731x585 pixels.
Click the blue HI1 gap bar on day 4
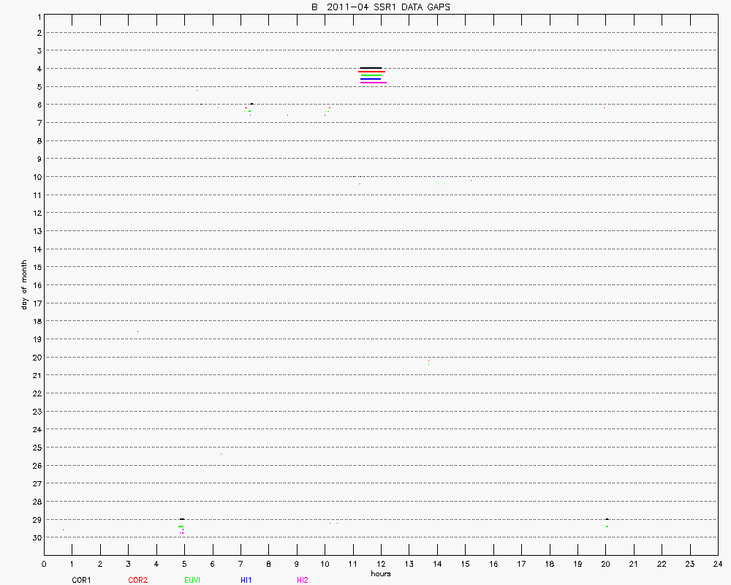coord(371,79)
